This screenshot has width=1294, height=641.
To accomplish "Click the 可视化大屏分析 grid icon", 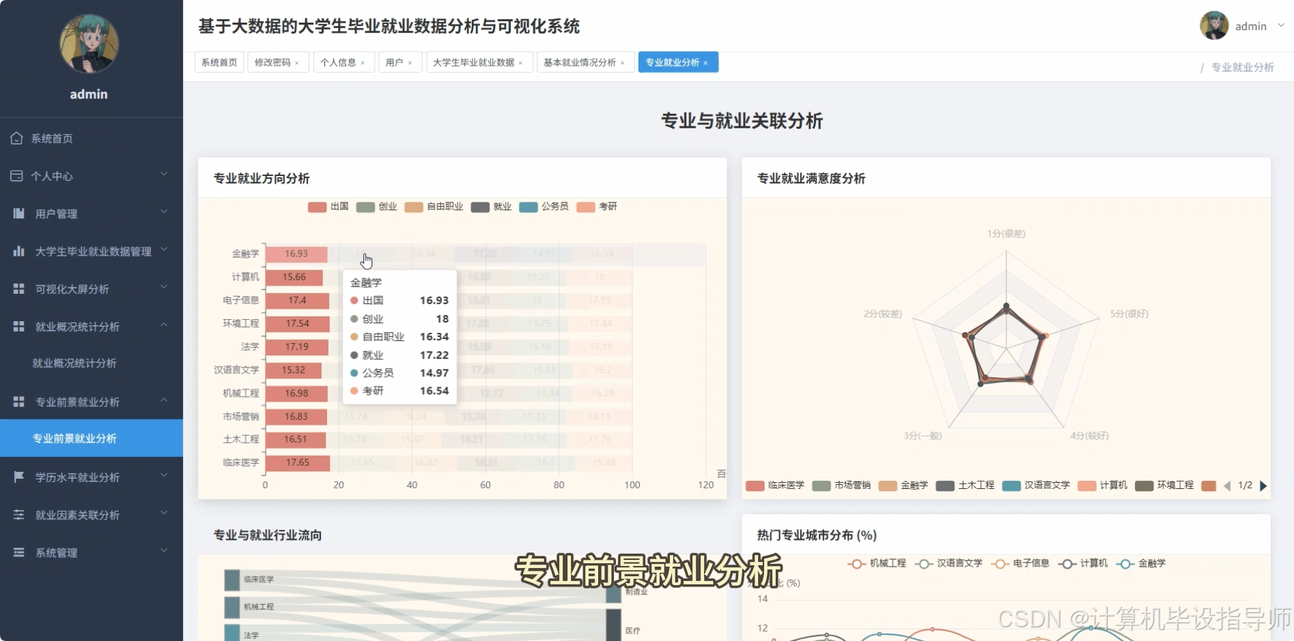I will pos(17,288).
